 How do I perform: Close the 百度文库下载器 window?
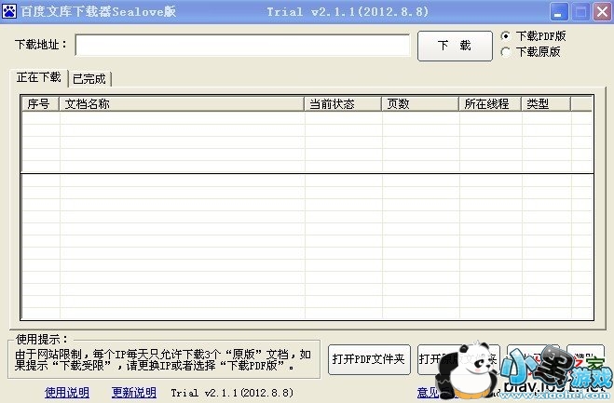602,12
